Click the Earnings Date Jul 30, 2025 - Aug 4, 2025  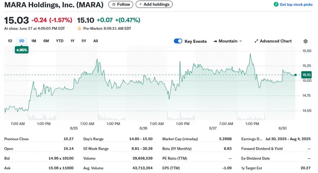pos(288,139)
